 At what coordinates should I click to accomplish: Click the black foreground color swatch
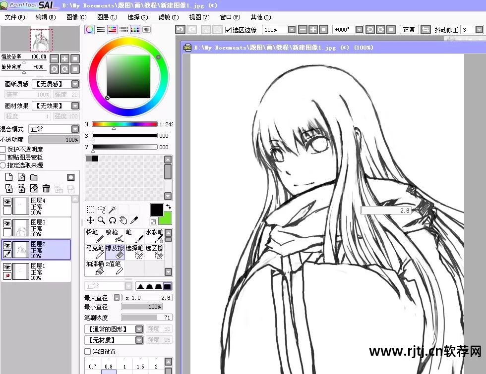(157, 210)
